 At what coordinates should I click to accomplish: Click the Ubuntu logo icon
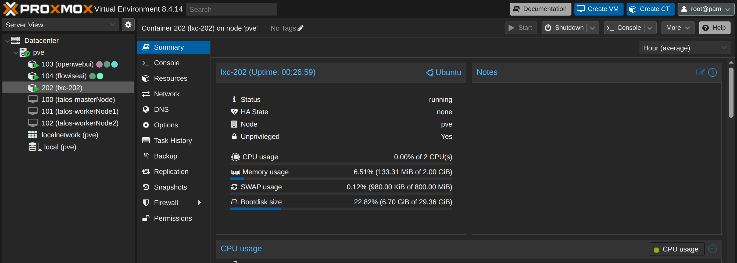tap(430, 72)
